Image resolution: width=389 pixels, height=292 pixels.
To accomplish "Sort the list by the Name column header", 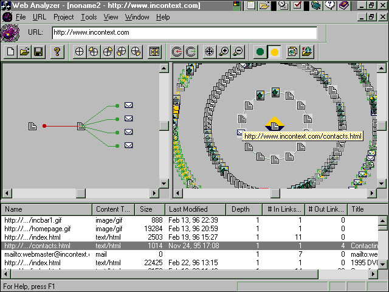I will (47, 209).
